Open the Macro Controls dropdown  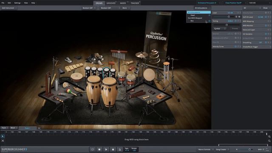pyautogui.click(x=205, y=149)
